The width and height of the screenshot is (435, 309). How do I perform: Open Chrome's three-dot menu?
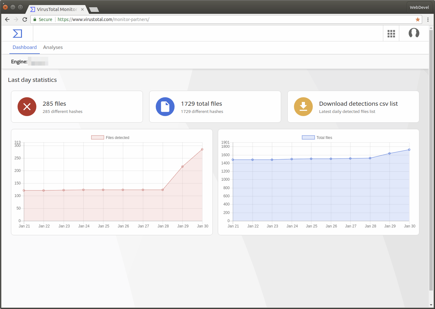pos(428,19)
